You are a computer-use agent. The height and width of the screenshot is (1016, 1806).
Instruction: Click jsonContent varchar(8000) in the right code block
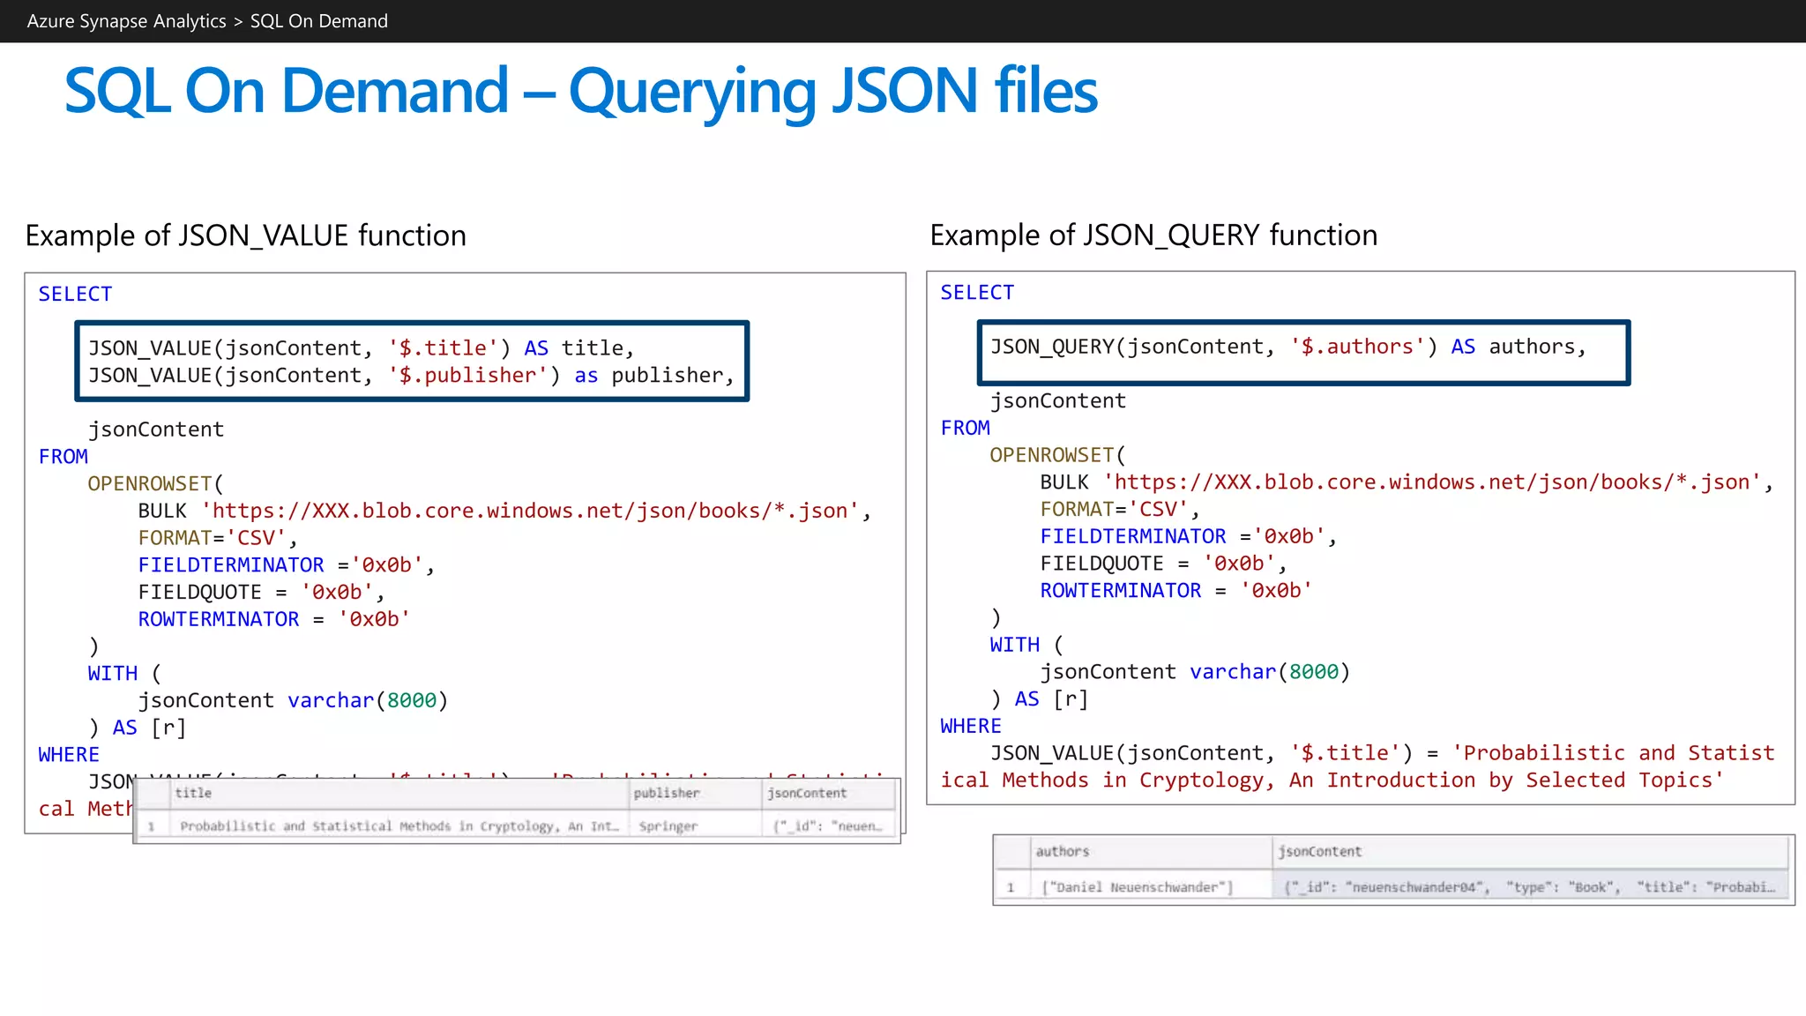(1196, 672)
